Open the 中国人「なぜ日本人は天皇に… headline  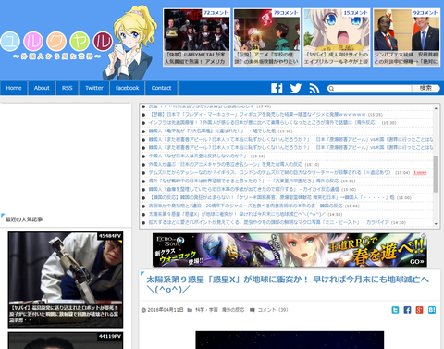click(x=198, y=156)
